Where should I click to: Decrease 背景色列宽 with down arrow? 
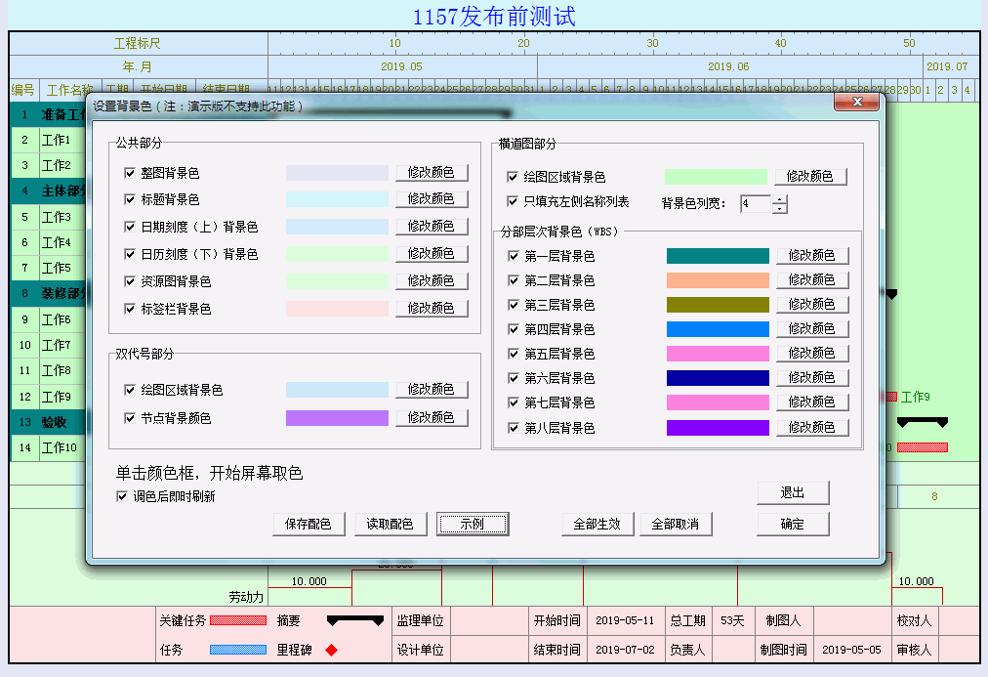tap(780, 209)
